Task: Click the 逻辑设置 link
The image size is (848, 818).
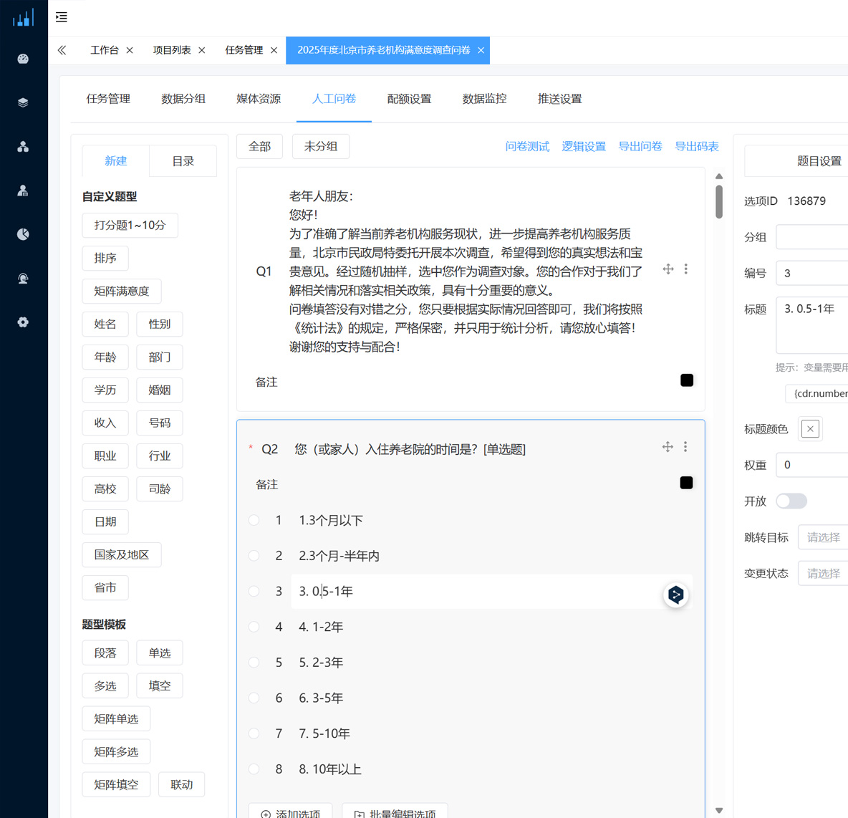Action: pos(583,146)
